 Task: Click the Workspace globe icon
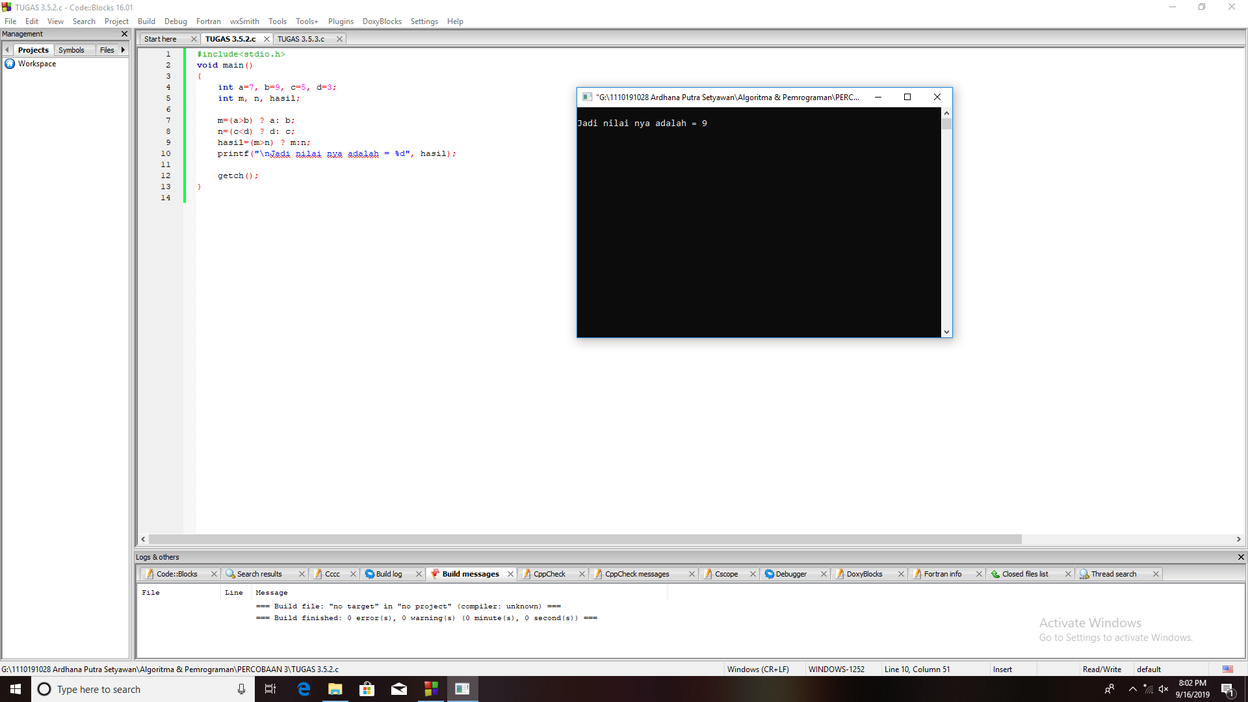point(10,64)
